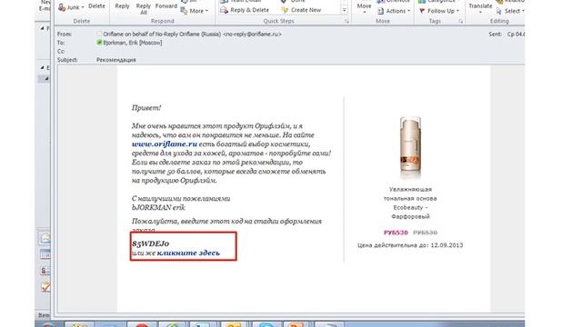The width and height of the screenshot is (582, 327).
Task: Reply to the Oriflame email
Action: [122, 6]
